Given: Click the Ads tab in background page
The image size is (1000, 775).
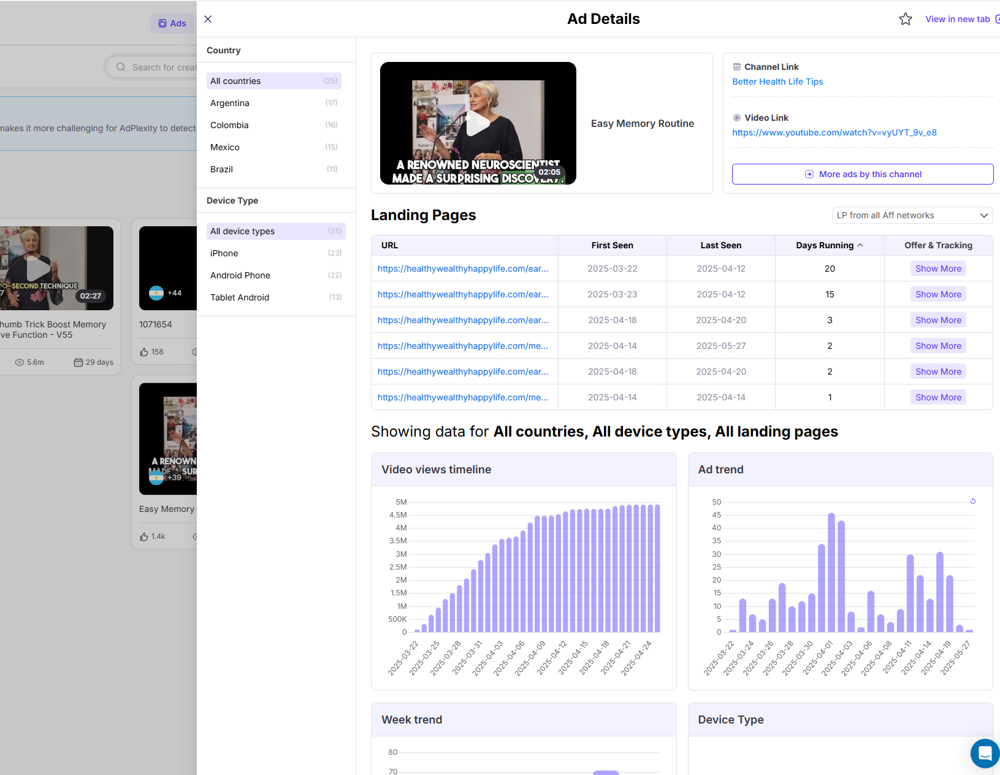Looking at the screenshot, I should click(x=172, y=23).
